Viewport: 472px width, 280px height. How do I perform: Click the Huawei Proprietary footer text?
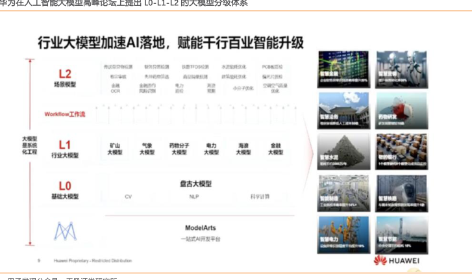click(93, 261)
